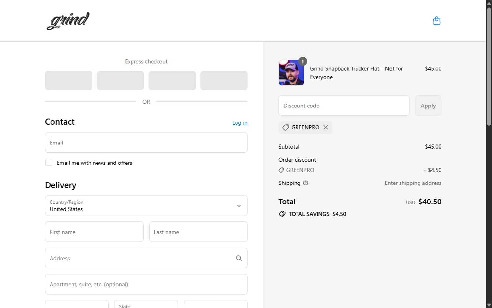Remove the GREENPRO discount code tag
The image size is (492, 308).
[326, 127]
